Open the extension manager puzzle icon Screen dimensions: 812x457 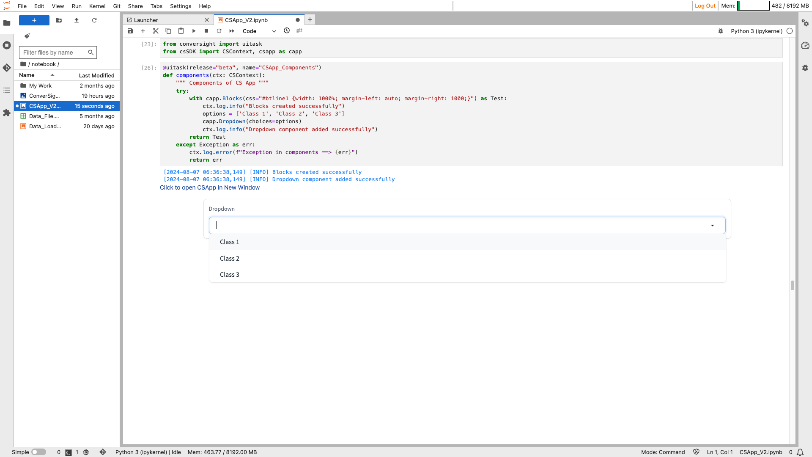(x=7, y=113)
